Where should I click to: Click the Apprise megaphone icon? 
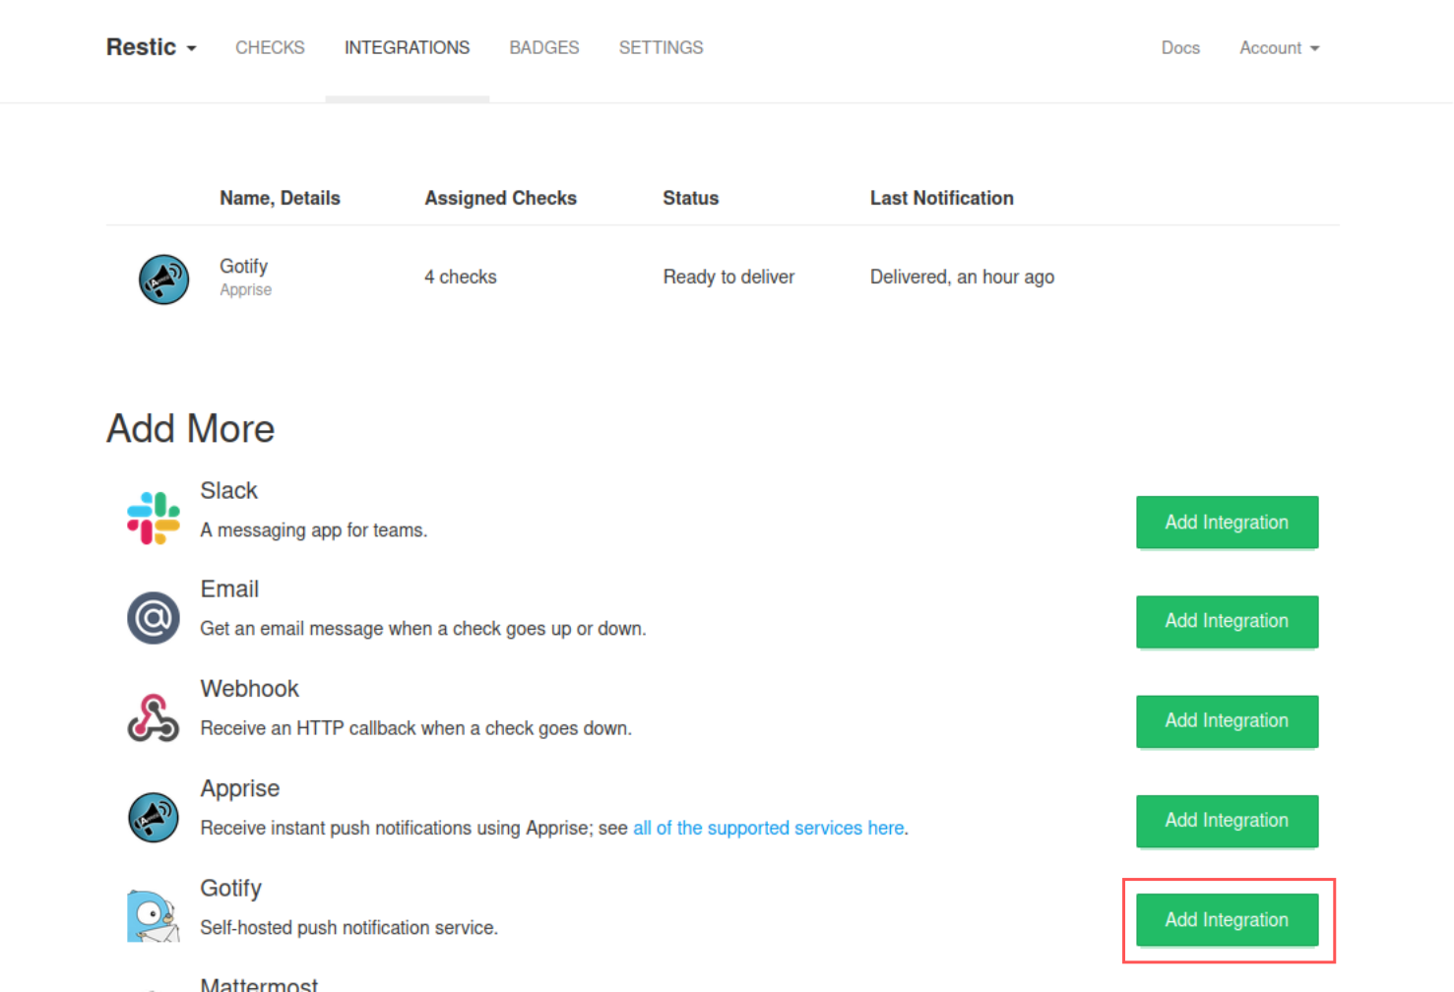[153, 817]
